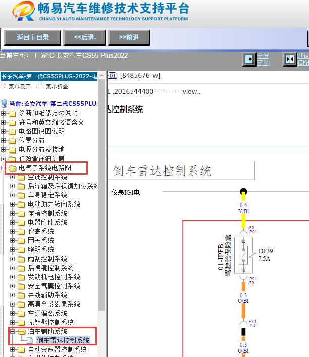Click the DF39 7.5A fuse symbol
This screenshot has width=309, height=357.
243,255
